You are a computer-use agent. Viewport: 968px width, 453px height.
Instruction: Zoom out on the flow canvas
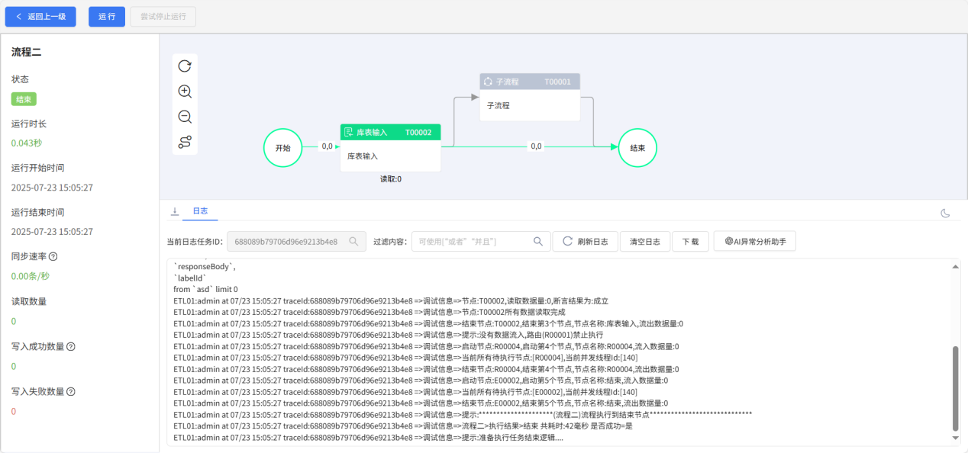(184, 116)
